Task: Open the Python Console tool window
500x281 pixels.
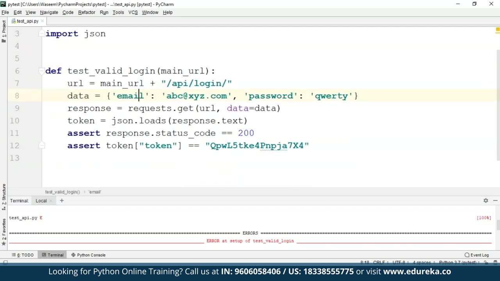Action: [x=88, y=255]
